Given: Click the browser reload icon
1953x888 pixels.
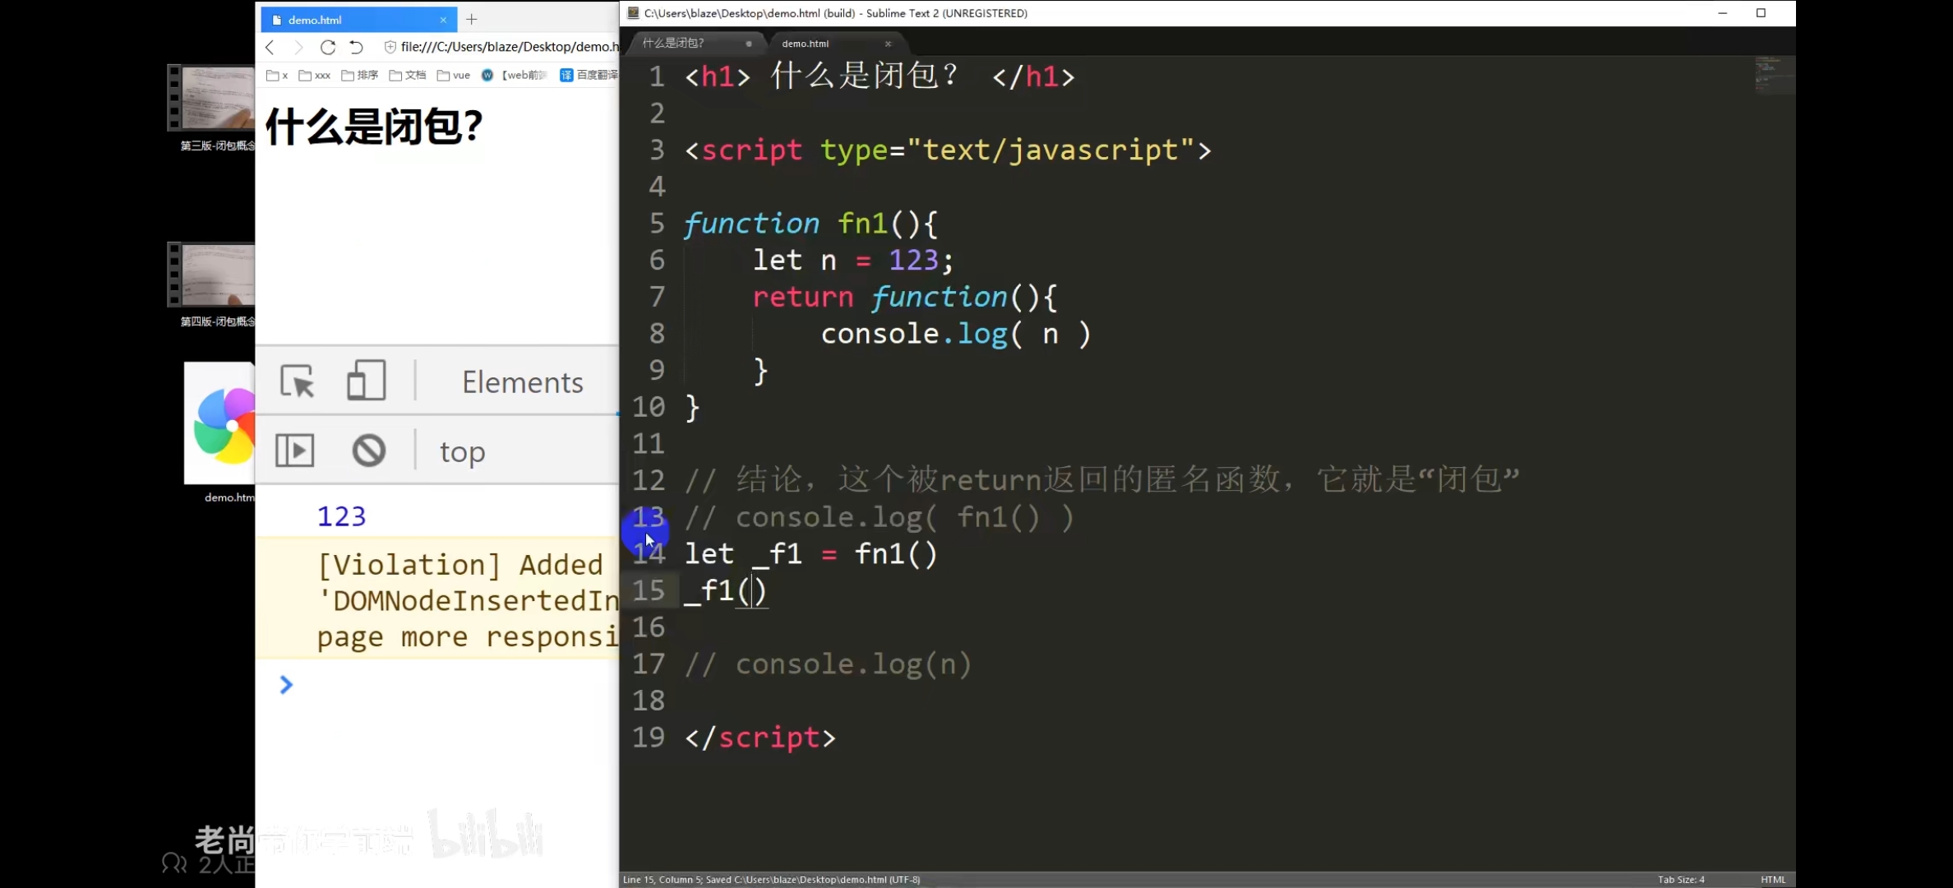Looking at the screenshot, I should (x=328, y=47).
